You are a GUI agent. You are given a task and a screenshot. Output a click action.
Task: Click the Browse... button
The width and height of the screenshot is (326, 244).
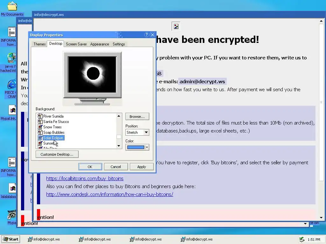point(137,116)
